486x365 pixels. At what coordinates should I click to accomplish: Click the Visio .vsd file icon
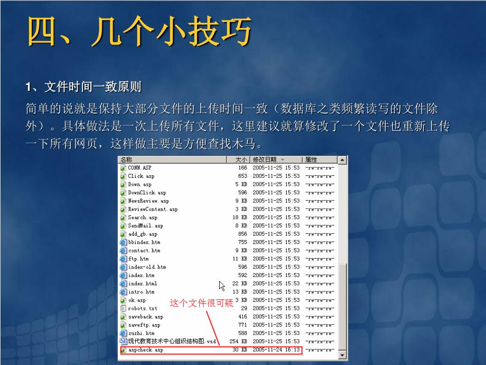(x=123, y=341)
